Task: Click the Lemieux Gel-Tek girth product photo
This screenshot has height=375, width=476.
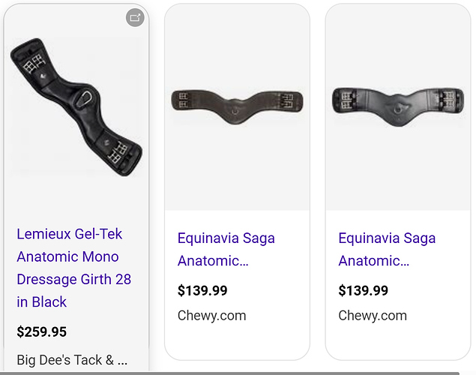Action: 76,107
